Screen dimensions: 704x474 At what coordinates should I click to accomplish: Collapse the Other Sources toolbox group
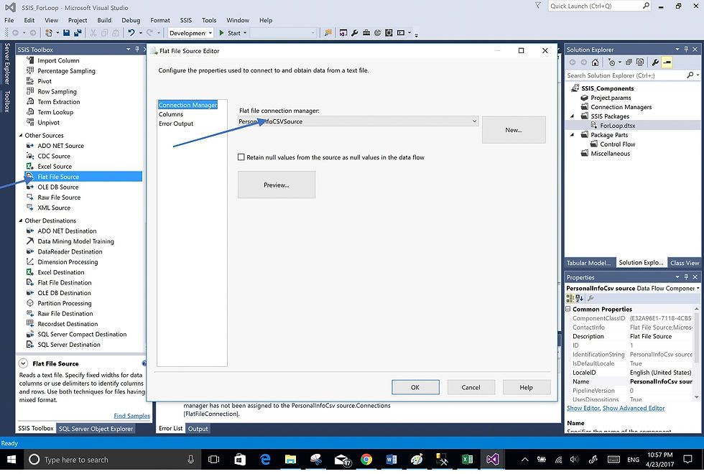point(21,135)
